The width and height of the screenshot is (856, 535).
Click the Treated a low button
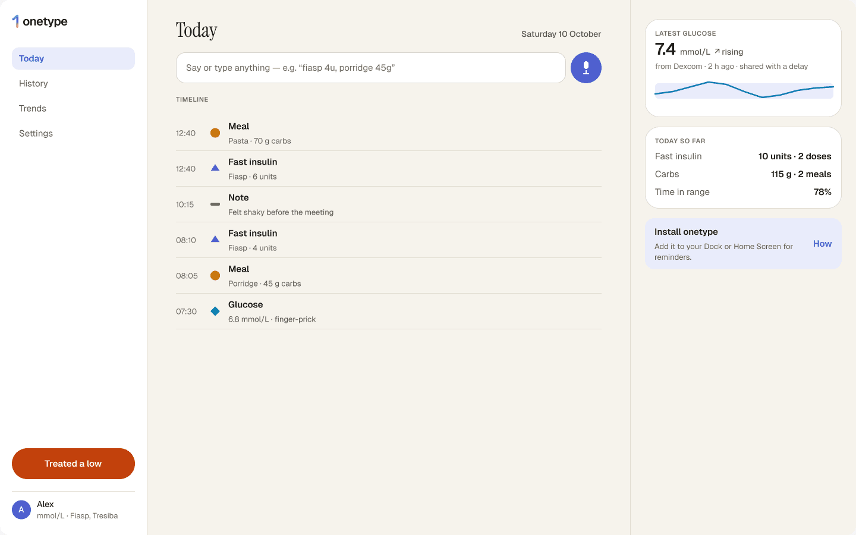click(73, 464)
